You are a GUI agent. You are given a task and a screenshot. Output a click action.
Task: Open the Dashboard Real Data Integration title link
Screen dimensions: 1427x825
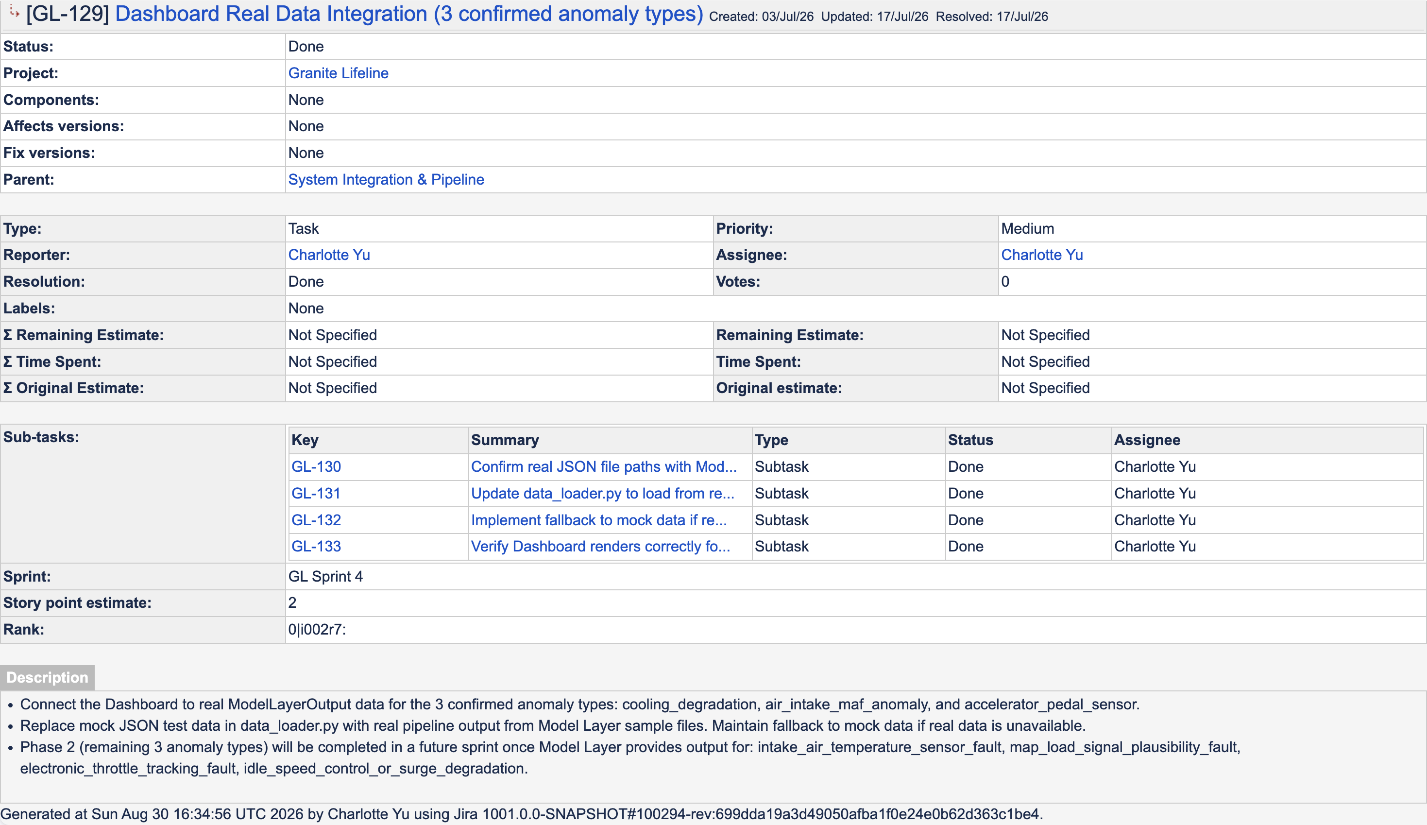click(x=409, y=14)
